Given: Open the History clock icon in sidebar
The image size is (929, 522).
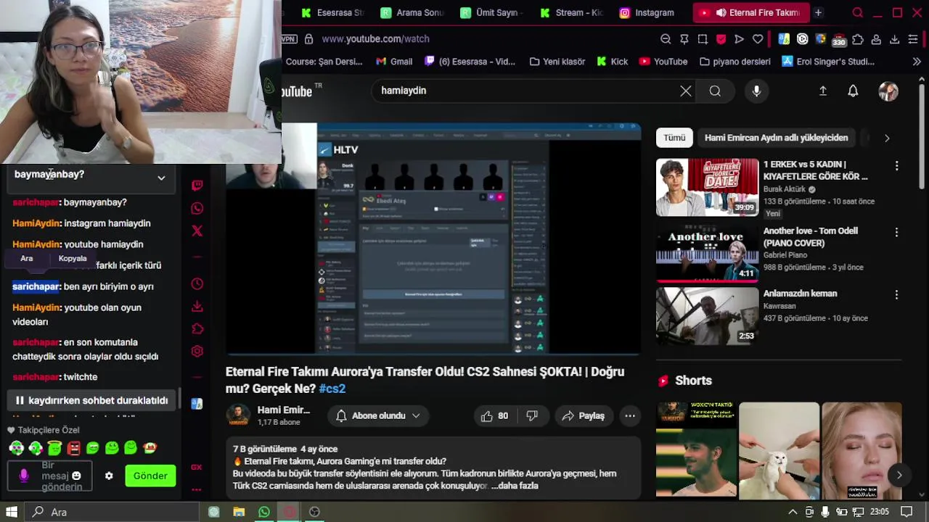Looking at the screenshot, I should 197,284.
